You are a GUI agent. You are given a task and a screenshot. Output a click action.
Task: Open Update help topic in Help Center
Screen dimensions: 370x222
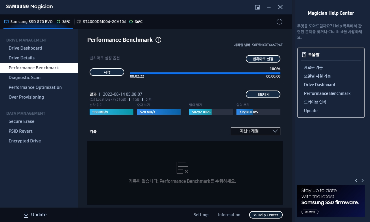pyautogui.click(x=311, y=111)
